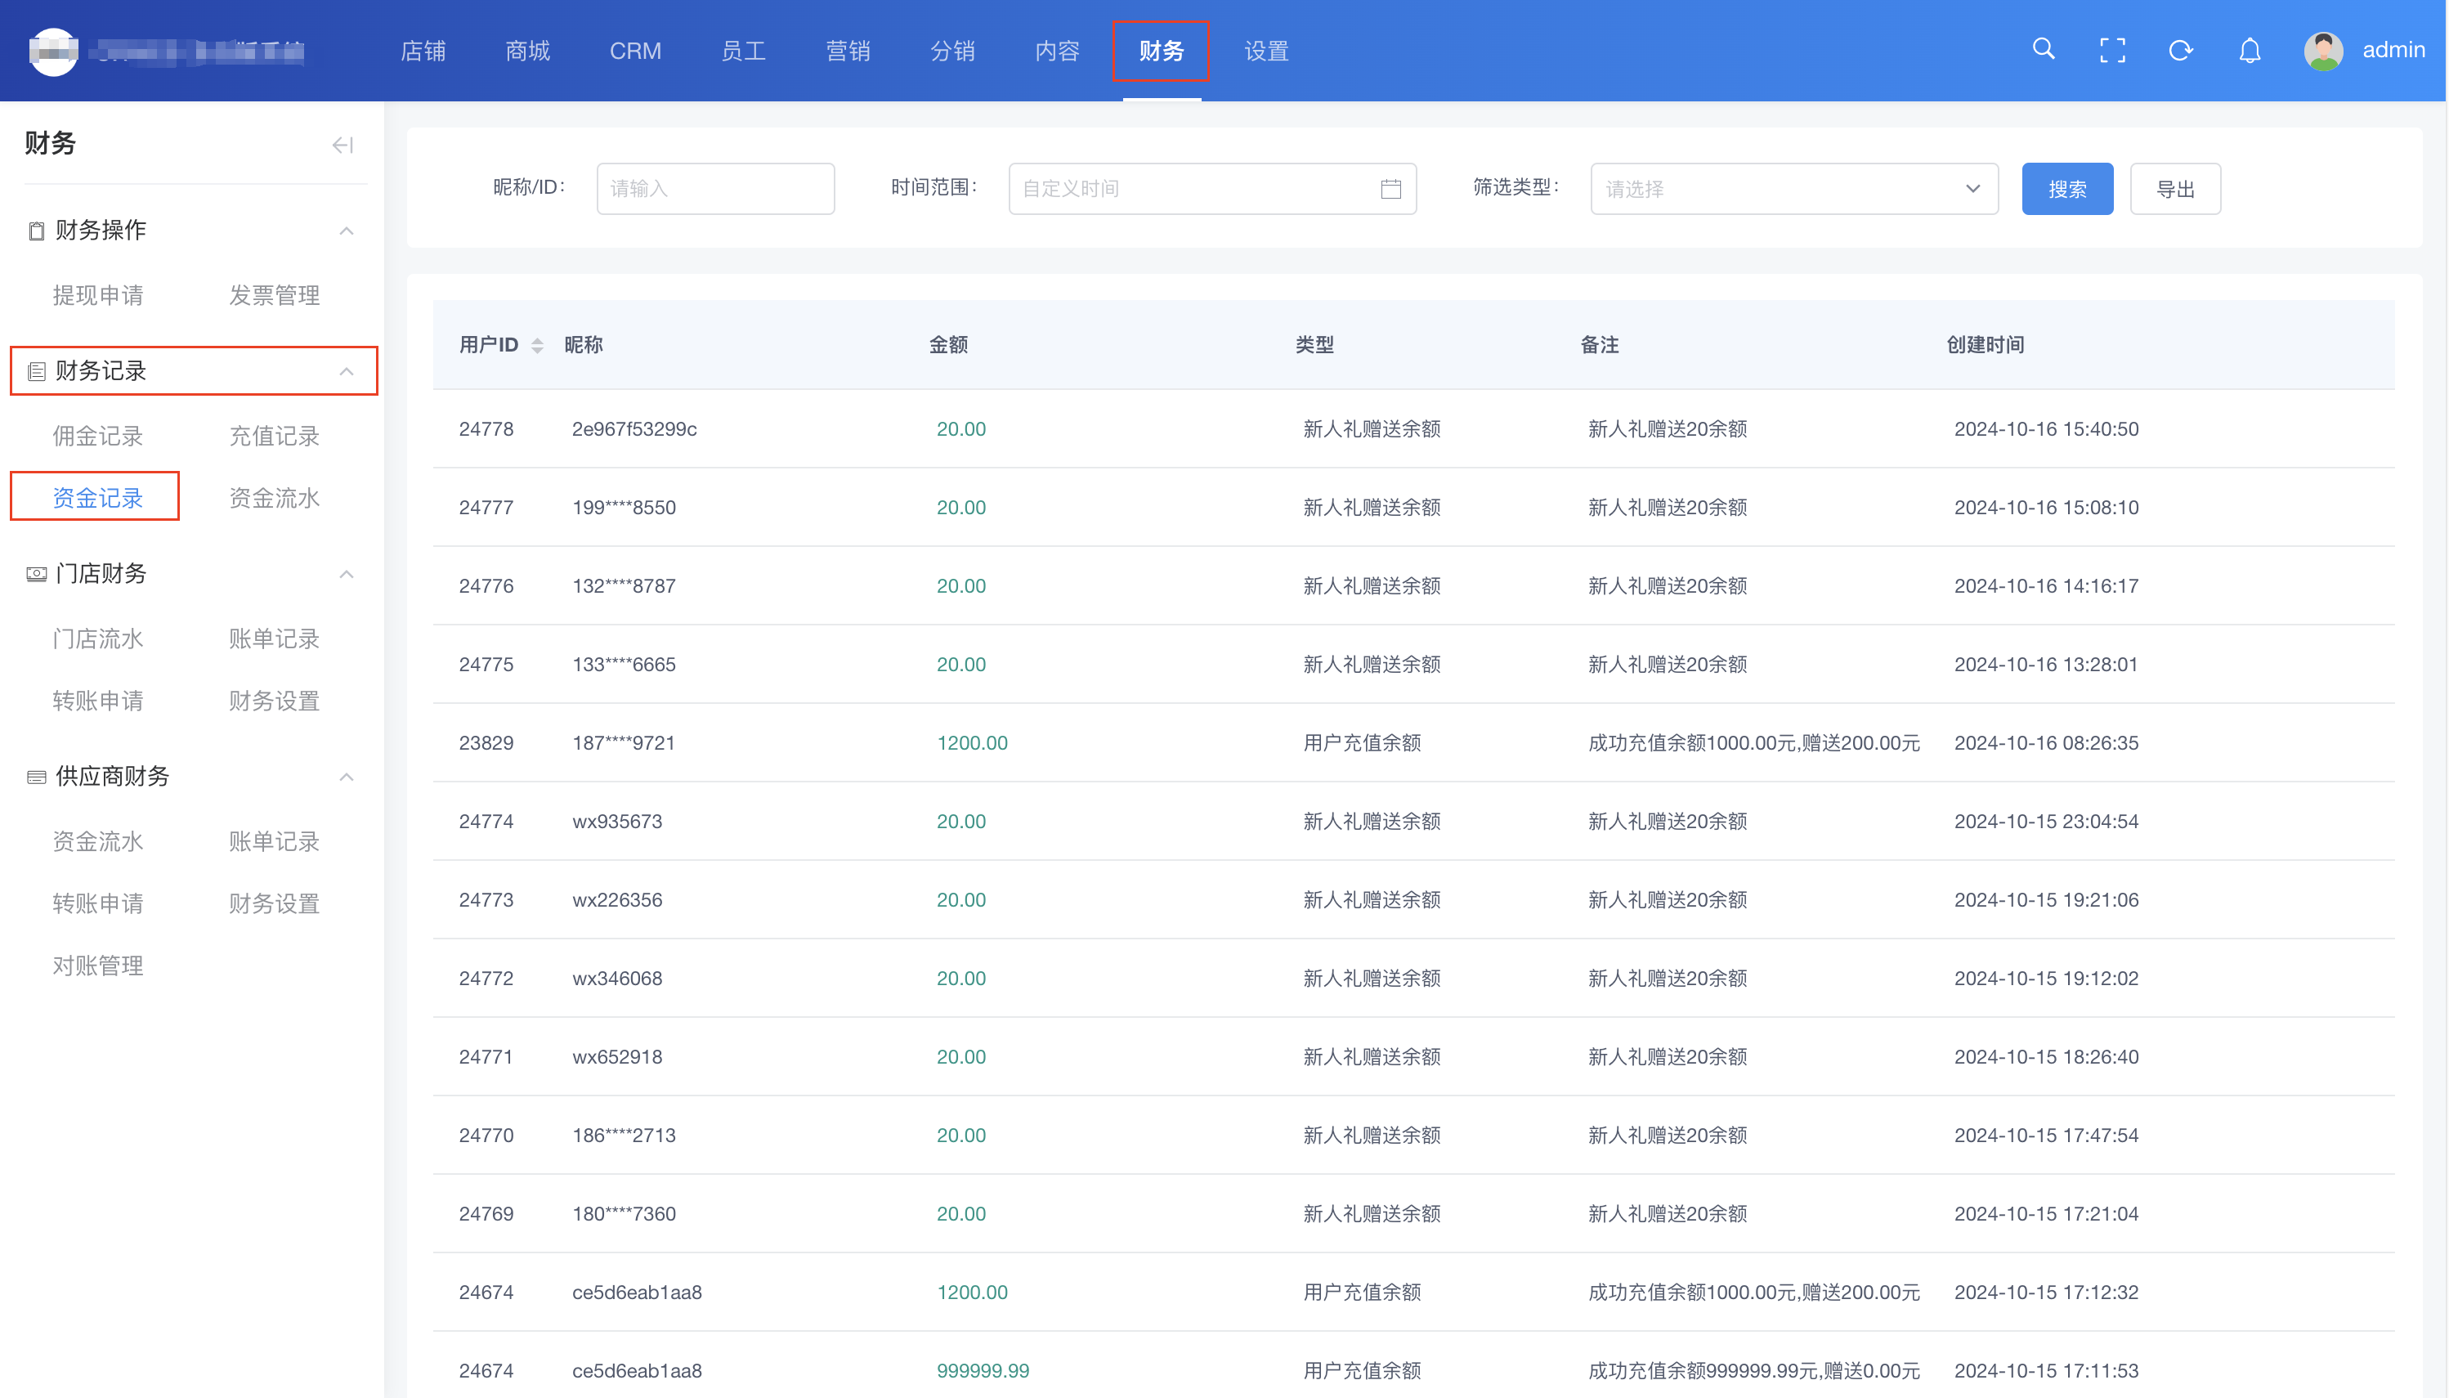The height and width of the screenshot is (1398, 2449).
Task: Collapse the 财务操作 section chevron
Action: point(347,231)
